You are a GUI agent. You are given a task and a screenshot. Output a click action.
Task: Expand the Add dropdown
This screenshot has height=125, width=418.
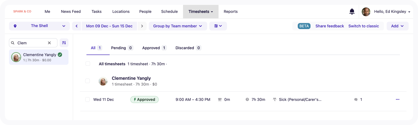coord(397,26)
